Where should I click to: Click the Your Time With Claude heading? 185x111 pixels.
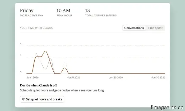pos(36,28)
